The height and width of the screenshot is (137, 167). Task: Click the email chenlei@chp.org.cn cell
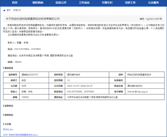pos(137,92)
